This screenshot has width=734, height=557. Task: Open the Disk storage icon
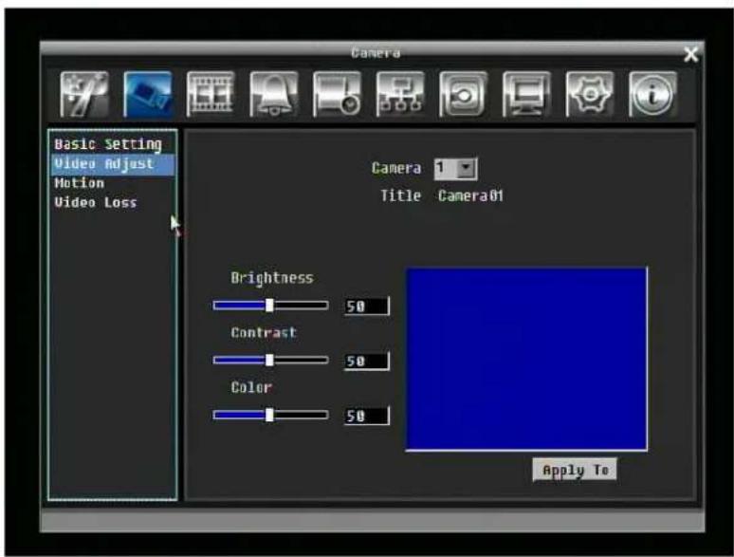click(337, 95)
